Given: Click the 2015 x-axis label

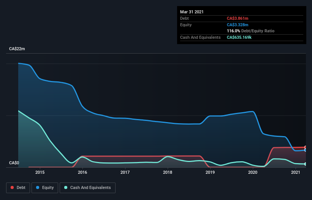Looking at the screenshot, I should [x=40, y=172].
